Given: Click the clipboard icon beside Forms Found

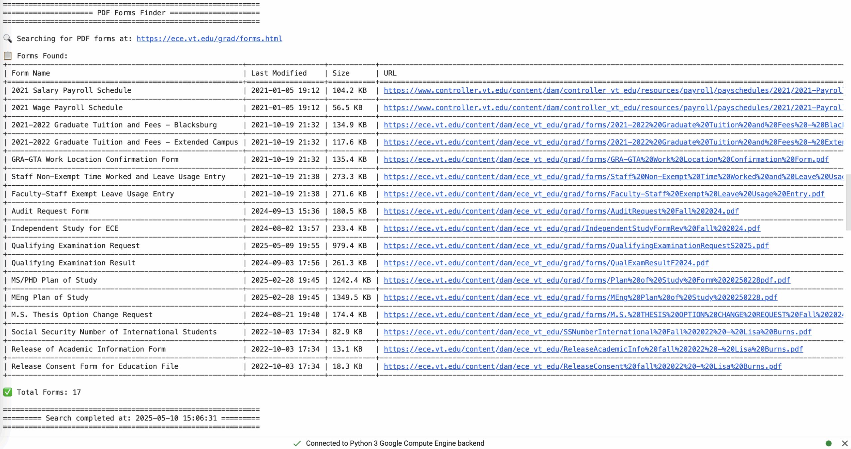Looking at the screenshot, I should click(8, 56).
